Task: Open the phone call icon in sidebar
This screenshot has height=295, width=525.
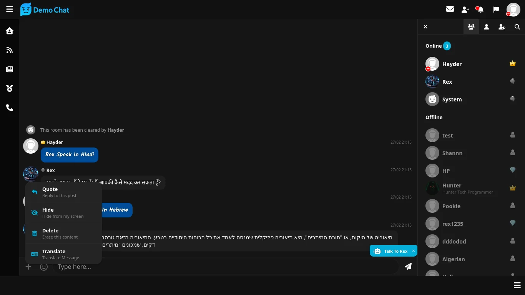Action: [10, 108]
